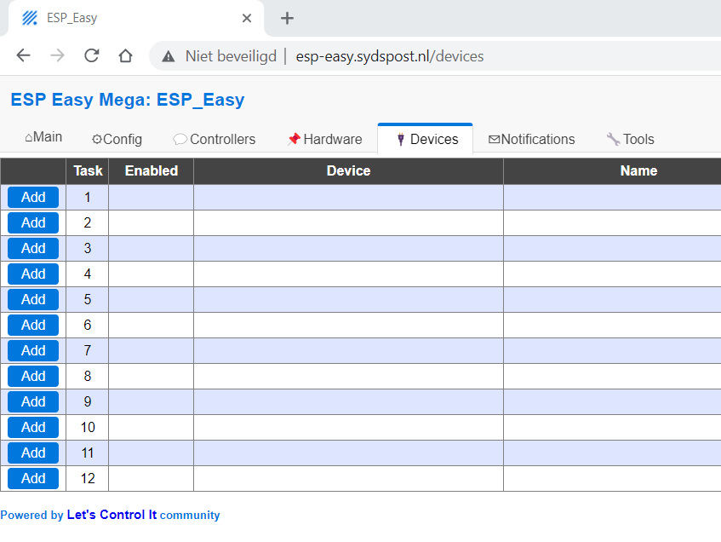
Task: Go to browser home page icon
Action: coord(125,55)
